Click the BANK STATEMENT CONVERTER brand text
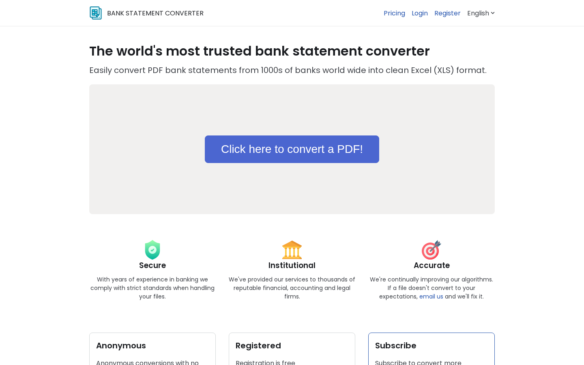584x365 pixels. (x=155, y=13)
